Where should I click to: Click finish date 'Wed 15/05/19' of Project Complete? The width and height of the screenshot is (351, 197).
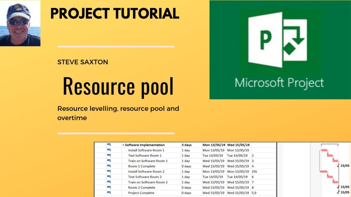point(238,193)
